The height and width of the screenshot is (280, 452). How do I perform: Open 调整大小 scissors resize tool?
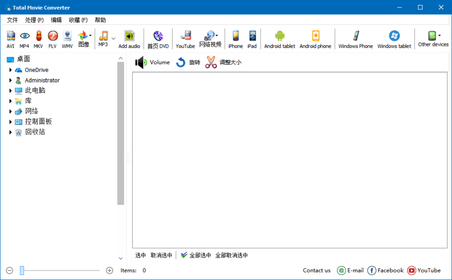click(x=223, y=62)
